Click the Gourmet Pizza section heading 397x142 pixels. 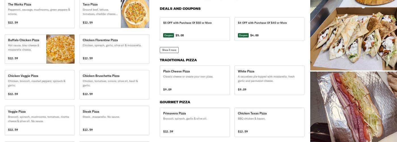[x=175, y=102]
